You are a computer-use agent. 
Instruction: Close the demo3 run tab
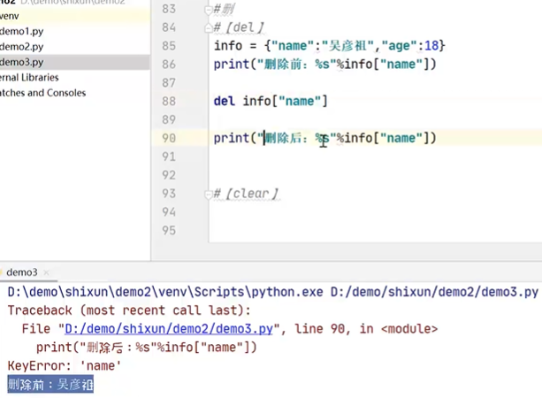pyautogui.click(x=46, y=272)
